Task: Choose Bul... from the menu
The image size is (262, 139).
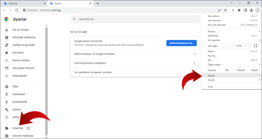Action: [231, 60]
